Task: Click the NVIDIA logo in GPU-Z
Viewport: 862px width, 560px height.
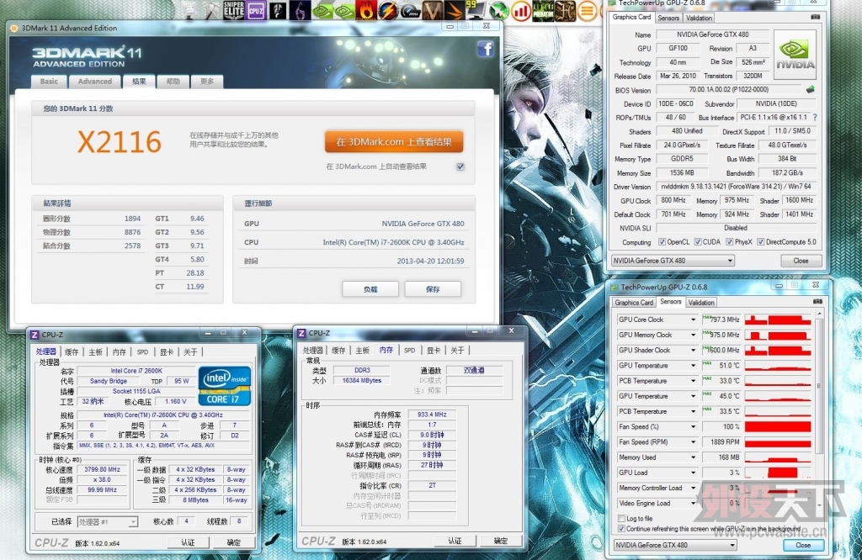Action: (x=795, y=55)
